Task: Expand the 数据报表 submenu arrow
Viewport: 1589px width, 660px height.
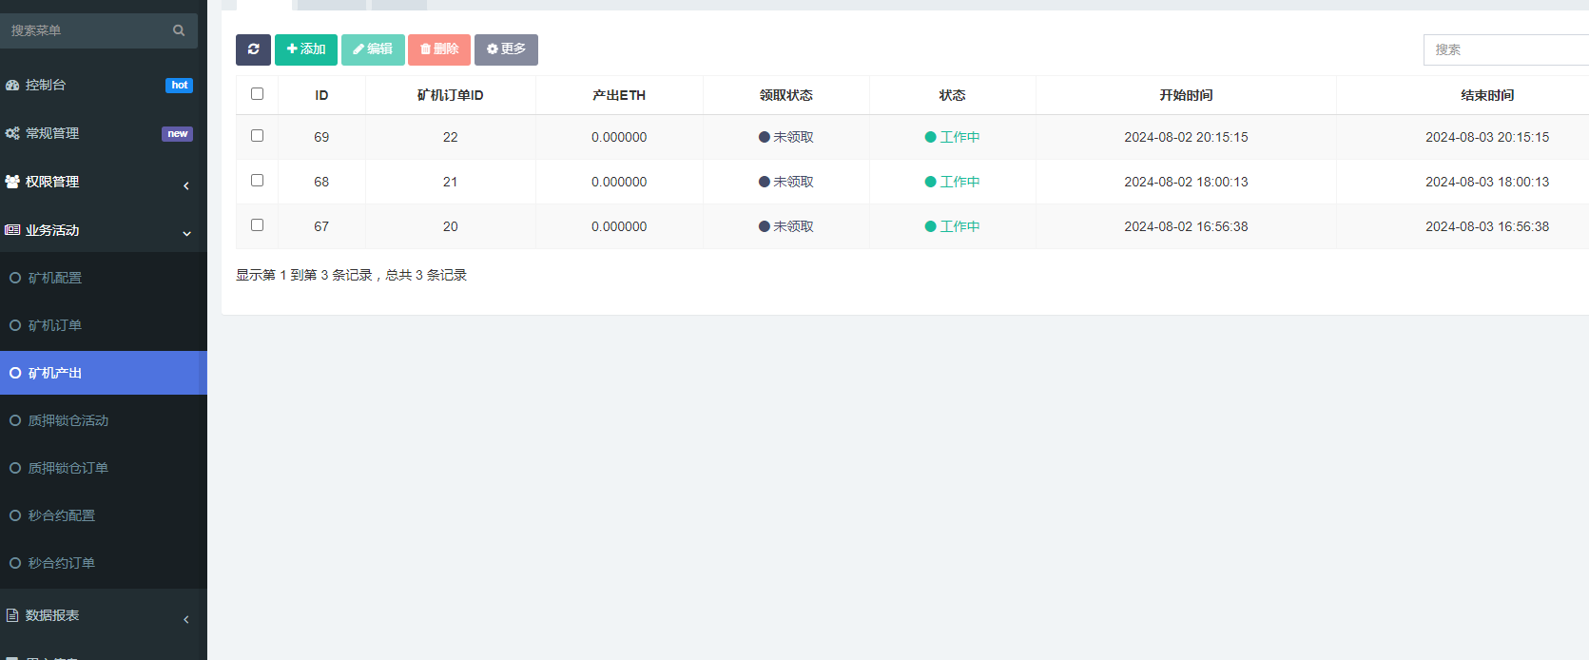Action: 186,619
